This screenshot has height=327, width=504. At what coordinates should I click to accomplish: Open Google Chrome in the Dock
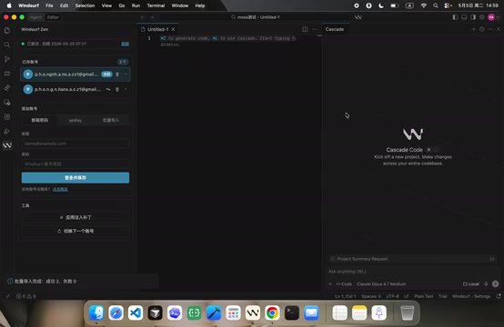pyautogui.click(x=272, y=312)
